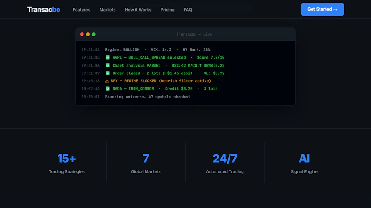This screenshot has width=371, height=208.
Task: Open the Pricing nav link
Action: point(167,10)
